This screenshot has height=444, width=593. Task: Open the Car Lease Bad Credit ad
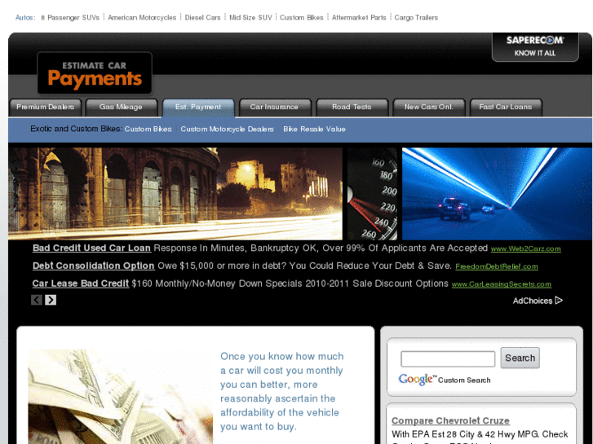point(81,284)
